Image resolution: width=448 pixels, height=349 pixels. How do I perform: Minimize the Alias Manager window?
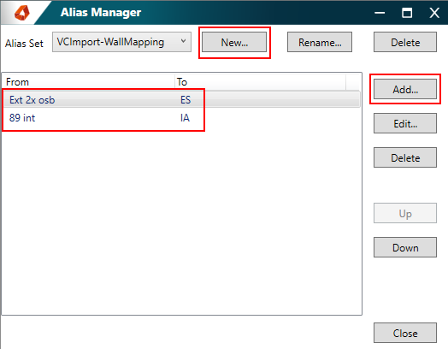[x=380, y=13]
